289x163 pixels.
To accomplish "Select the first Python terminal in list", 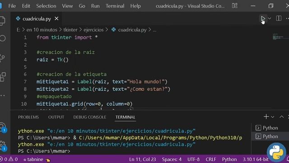I will [270, 128].
